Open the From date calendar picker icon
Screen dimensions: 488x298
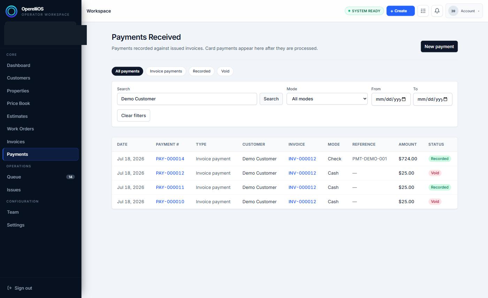(404, 99)
